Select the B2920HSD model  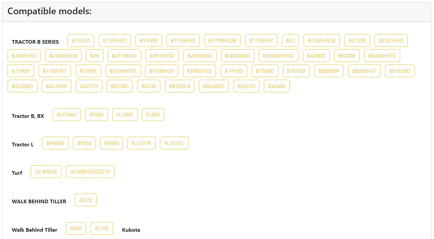pyautogui.click(x=200, y=56)
